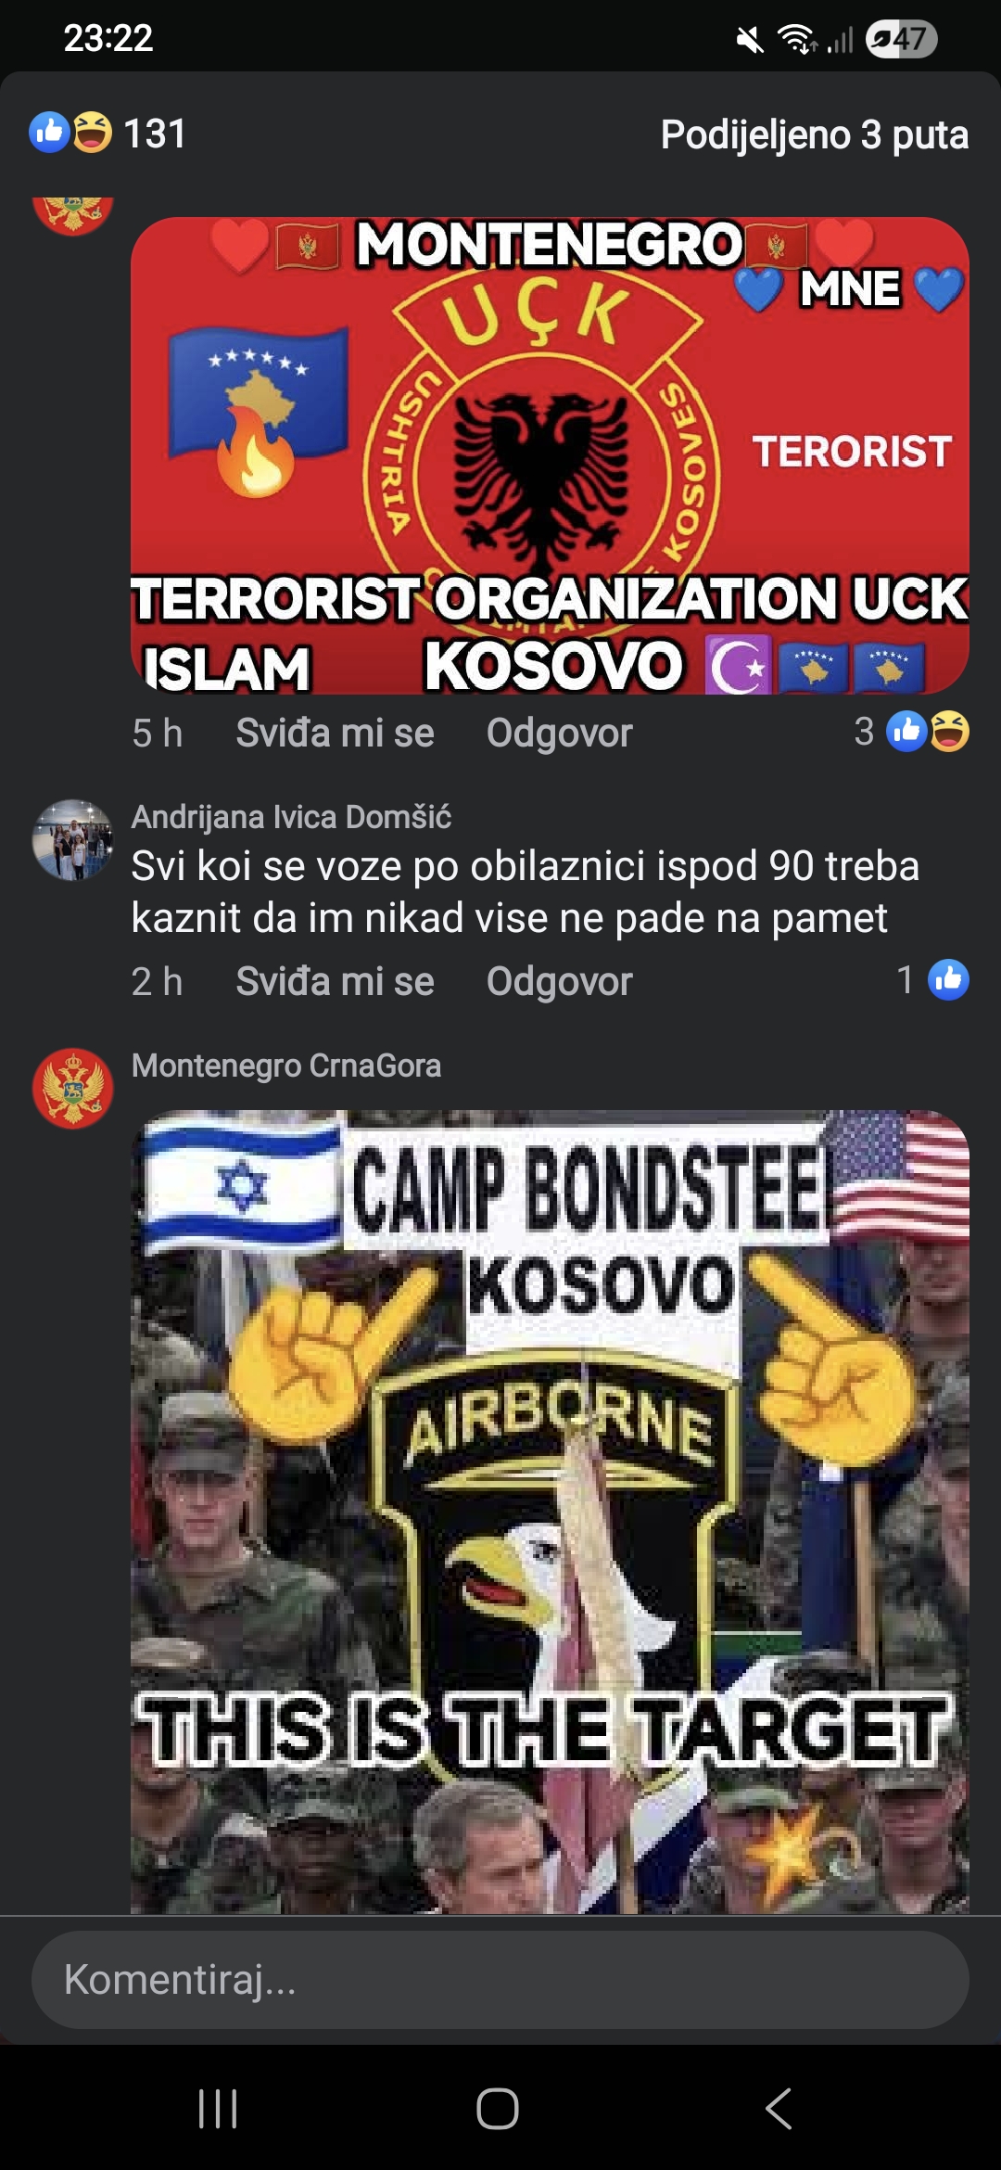
Task: Tap the Android home navigation button
Action: point(498,2109)
